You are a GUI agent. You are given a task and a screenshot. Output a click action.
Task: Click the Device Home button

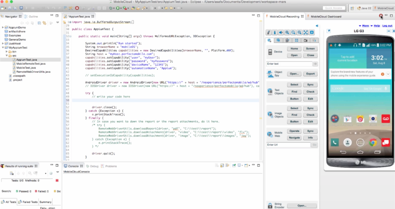coord(294,49)
